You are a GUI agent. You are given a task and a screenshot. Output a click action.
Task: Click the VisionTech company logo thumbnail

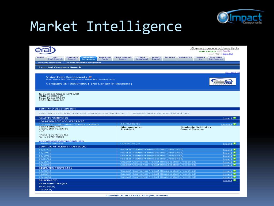point(222,82)
